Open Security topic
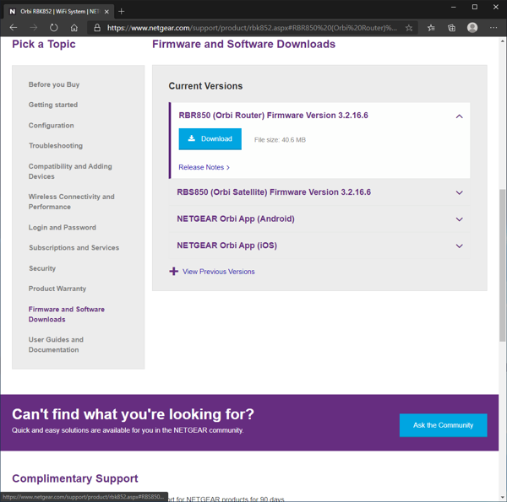Viewport: 507px width, 502px height. tap(42, 268)
